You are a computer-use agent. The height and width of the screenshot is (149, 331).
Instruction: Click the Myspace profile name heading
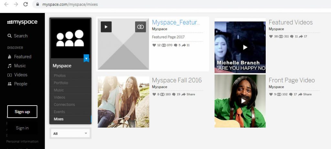[62, 66]
